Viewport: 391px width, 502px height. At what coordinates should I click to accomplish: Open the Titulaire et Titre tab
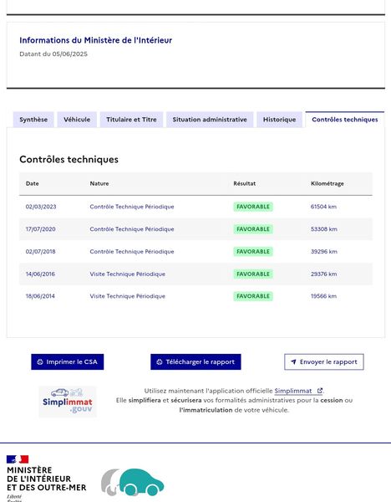tap(131, 120)
